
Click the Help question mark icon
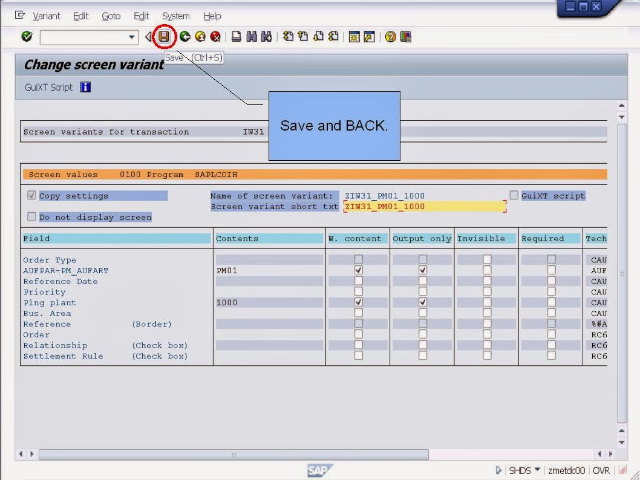[389, 36]
